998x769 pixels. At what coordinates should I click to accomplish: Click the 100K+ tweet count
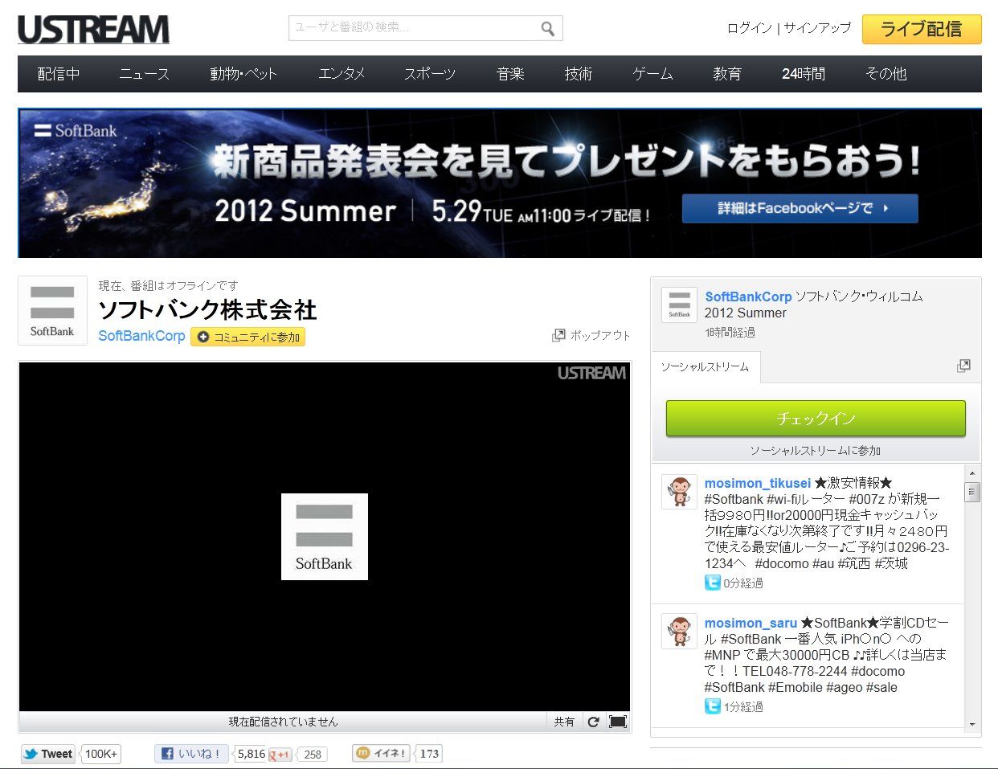(x=101, y=754)
